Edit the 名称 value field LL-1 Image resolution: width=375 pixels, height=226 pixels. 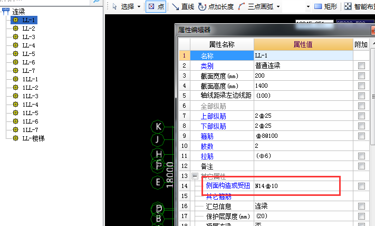(303, 55)
